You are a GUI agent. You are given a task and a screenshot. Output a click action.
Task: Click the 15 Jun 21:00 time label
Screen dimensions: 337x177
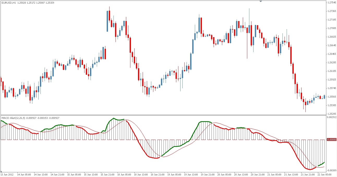[x=108, y=174]
